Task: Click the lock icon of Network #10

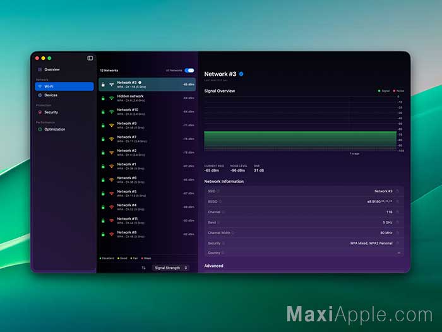Action: coord(103,112)
